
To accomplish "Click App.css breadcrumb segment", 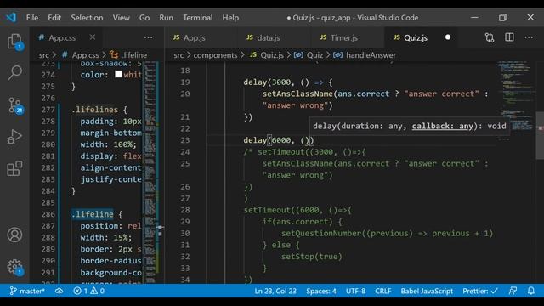I will pos(85,54).
